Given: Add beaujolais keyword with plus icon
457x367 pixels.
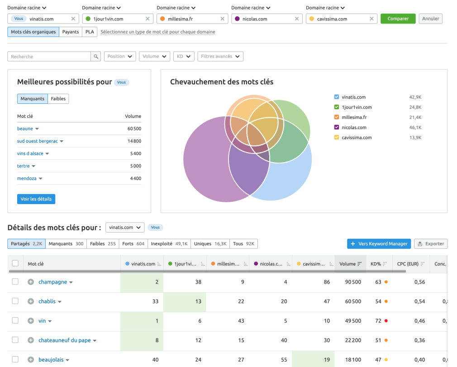Looking at the screenshot, I should [31, 360].
